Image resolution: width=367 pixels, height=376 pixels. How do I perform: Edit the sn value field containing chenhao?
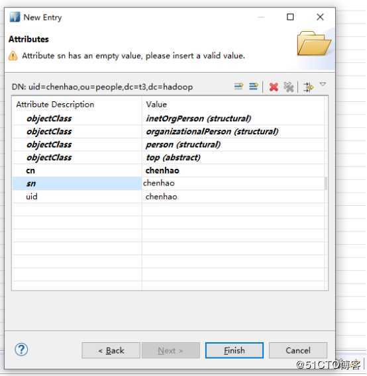233,183
